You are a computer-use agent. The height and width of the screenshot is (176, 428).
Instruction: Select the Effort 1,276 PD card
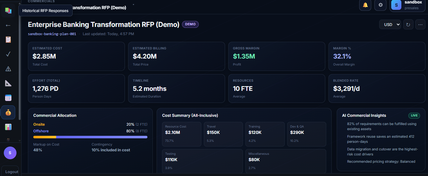point(76,89)
